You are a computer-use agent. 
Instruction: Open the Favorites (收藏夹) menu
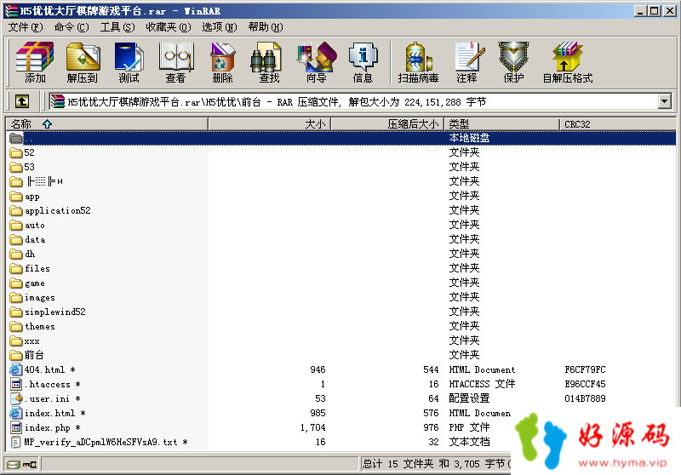click(168, 27)
